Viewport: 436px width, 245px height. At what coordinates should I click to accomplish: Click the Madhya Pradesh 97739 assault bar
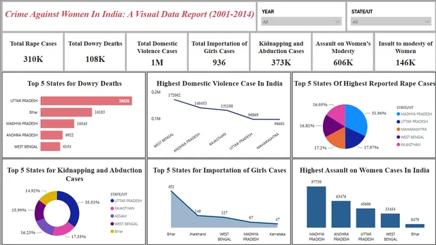coord(316,207)
